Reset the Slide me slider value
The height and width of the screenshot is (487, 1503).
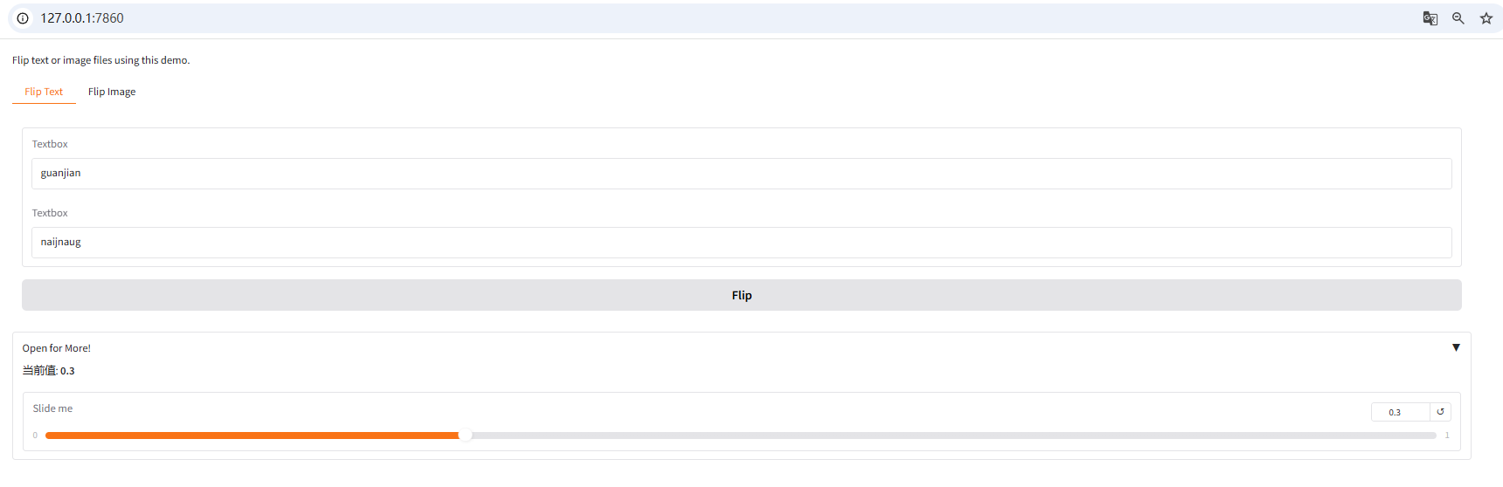click(x=1440, y=412)
